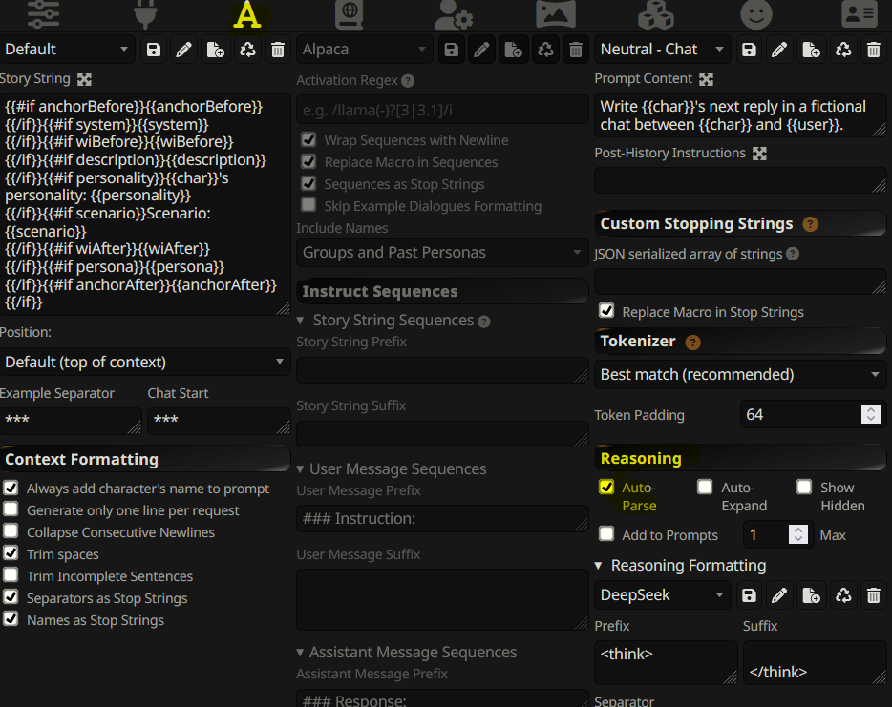Rename the Alpaca instruct template with pencil

pos(481,50)
